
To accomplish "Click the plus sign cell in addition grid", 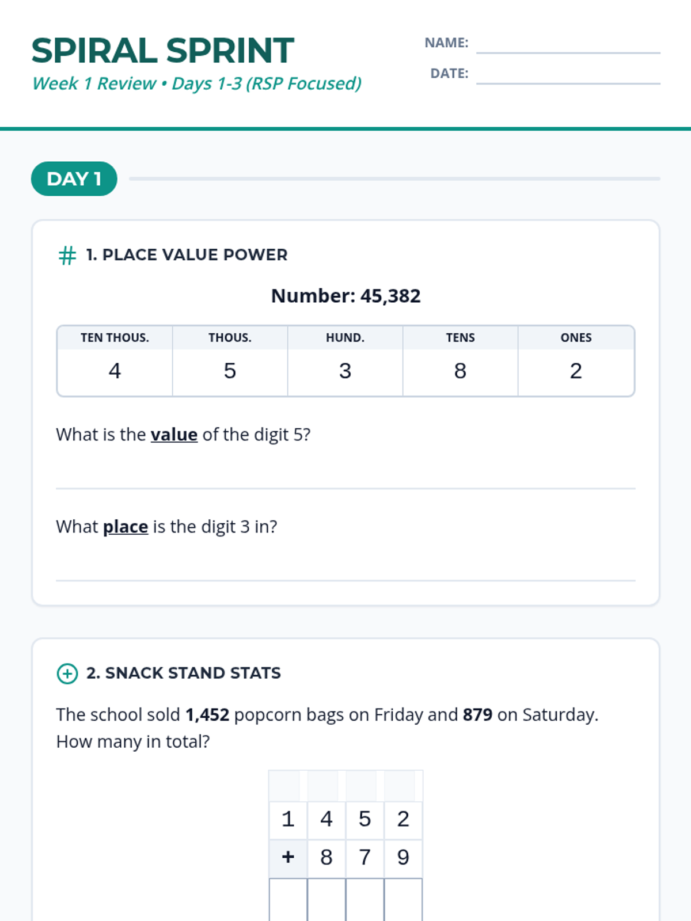I will tap(288, 858).
